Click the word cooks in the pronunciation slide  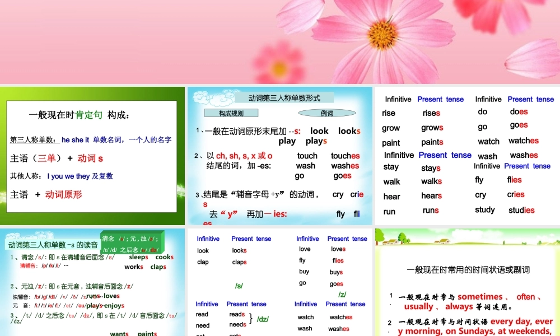164,257
